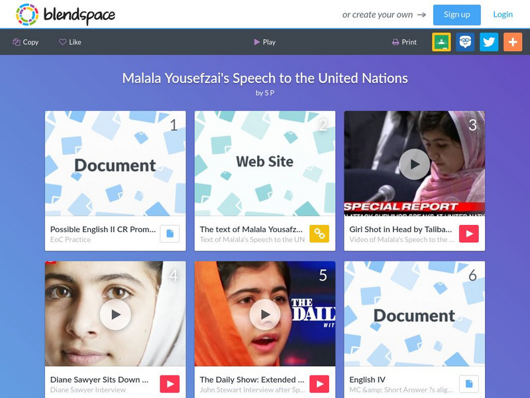Click yellow link icon on Malala text tile
Image resolution: width=530 pixels, height=398 pixels.
(x=319, y=233)
